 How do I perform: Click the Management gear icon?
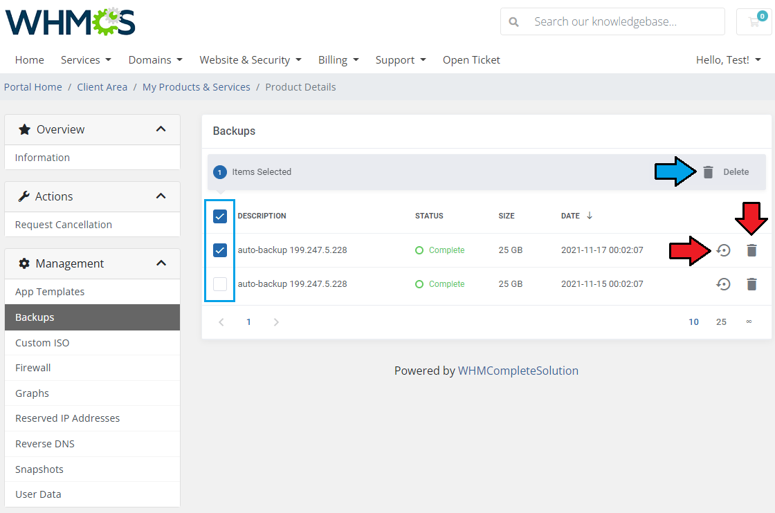24,263
